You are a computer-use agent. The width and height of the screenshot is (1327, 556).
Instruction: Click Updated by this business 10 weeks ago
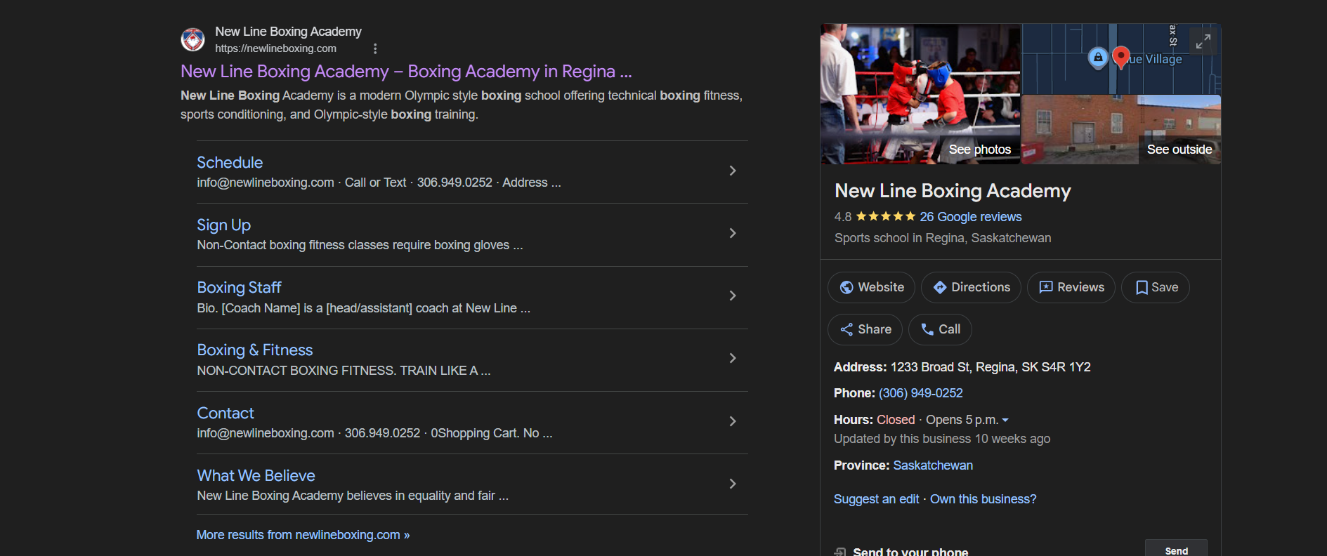(942, 439)
